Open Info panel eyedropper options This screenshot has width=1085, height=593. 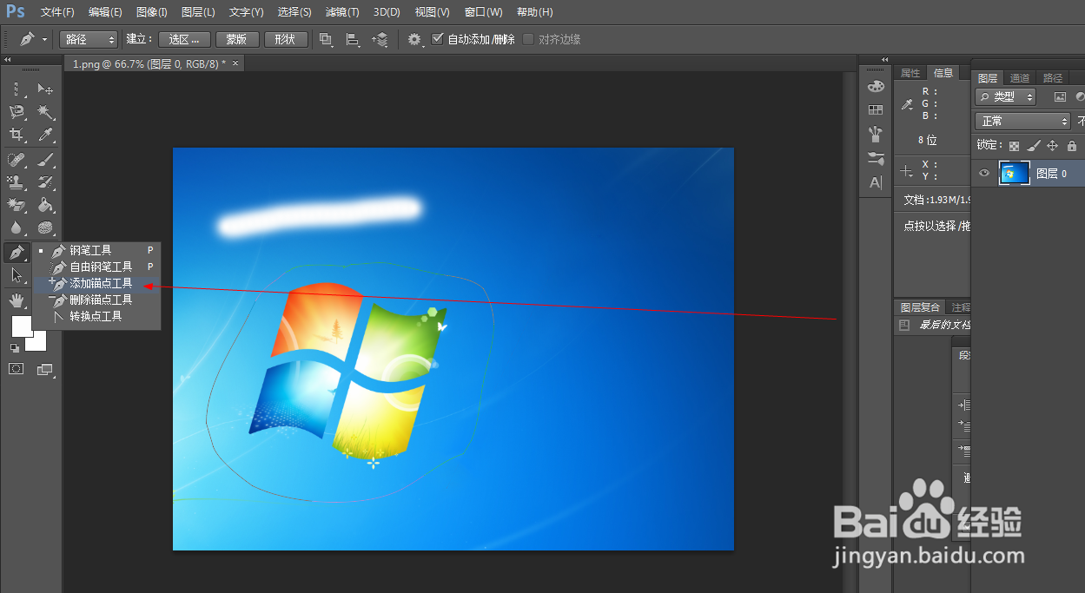click(908, 104)
